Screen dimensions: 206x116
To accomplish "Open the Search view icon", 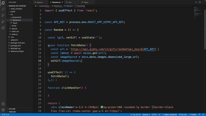I will coord(3,9).
